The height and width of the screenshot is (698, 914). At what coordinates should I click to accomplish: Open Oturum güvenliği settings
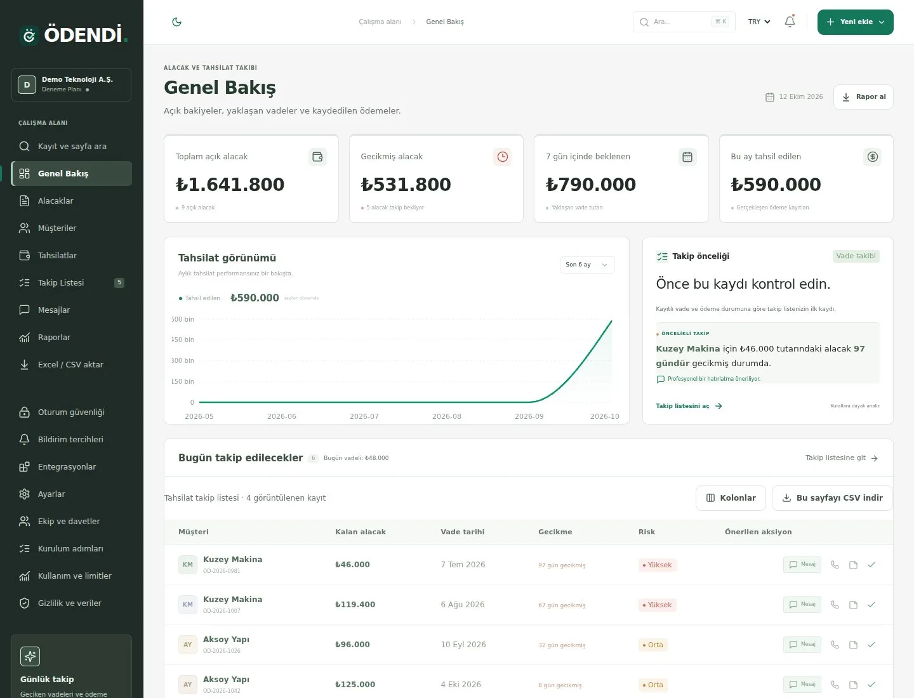pyautogui.click(x=71, y=412)
